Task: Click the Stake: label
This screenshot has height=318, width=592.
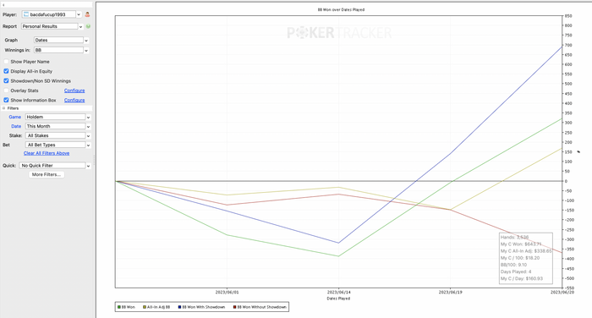Action: click(x=15, y=135)
